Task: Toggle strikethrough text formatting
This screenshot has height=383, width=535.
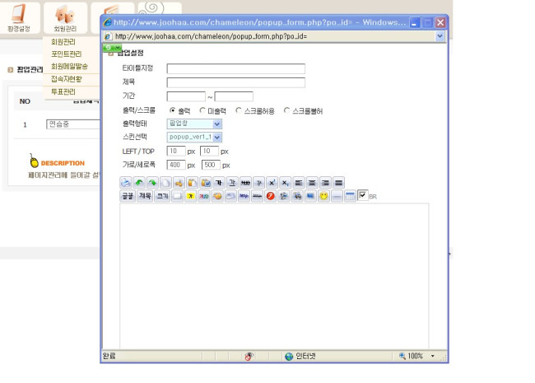Action: (x=245, y=183)
